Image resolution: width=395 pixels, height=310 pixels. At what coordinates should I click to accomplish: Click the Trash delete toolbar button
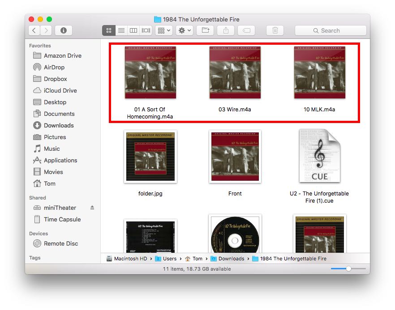(275, 30)
